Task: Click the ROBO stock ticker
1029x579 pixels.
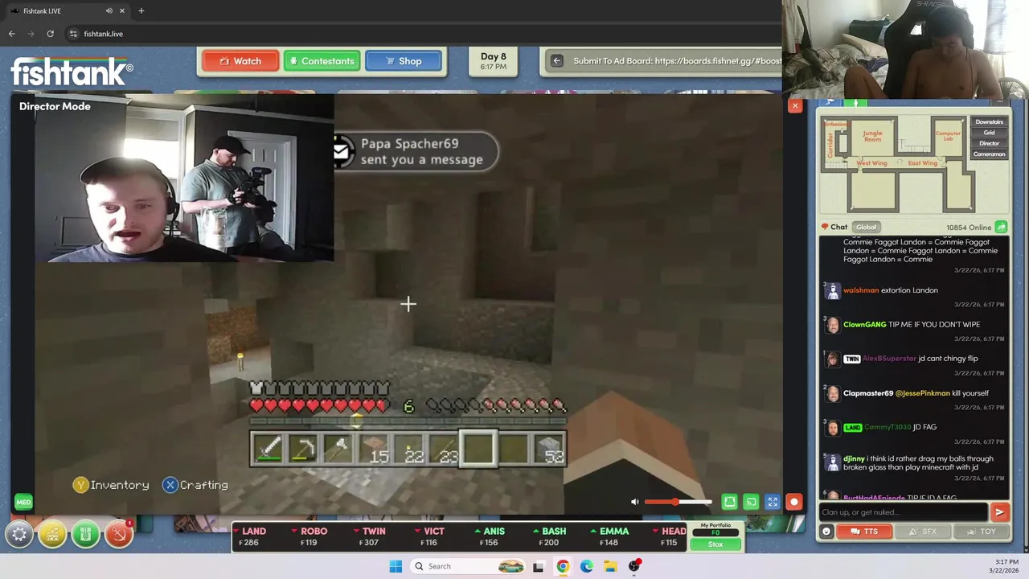Action: pos(310,536)
